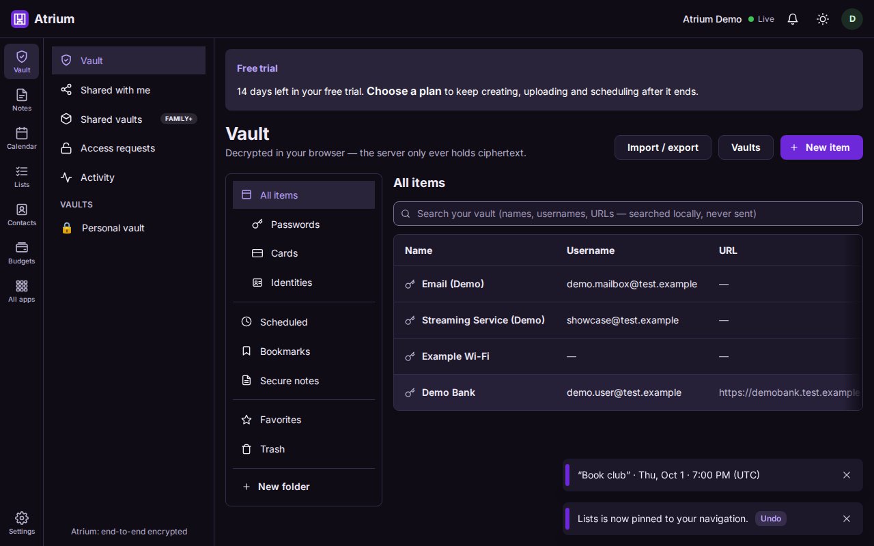Click New folder in the category panel

tap(304, 487)
